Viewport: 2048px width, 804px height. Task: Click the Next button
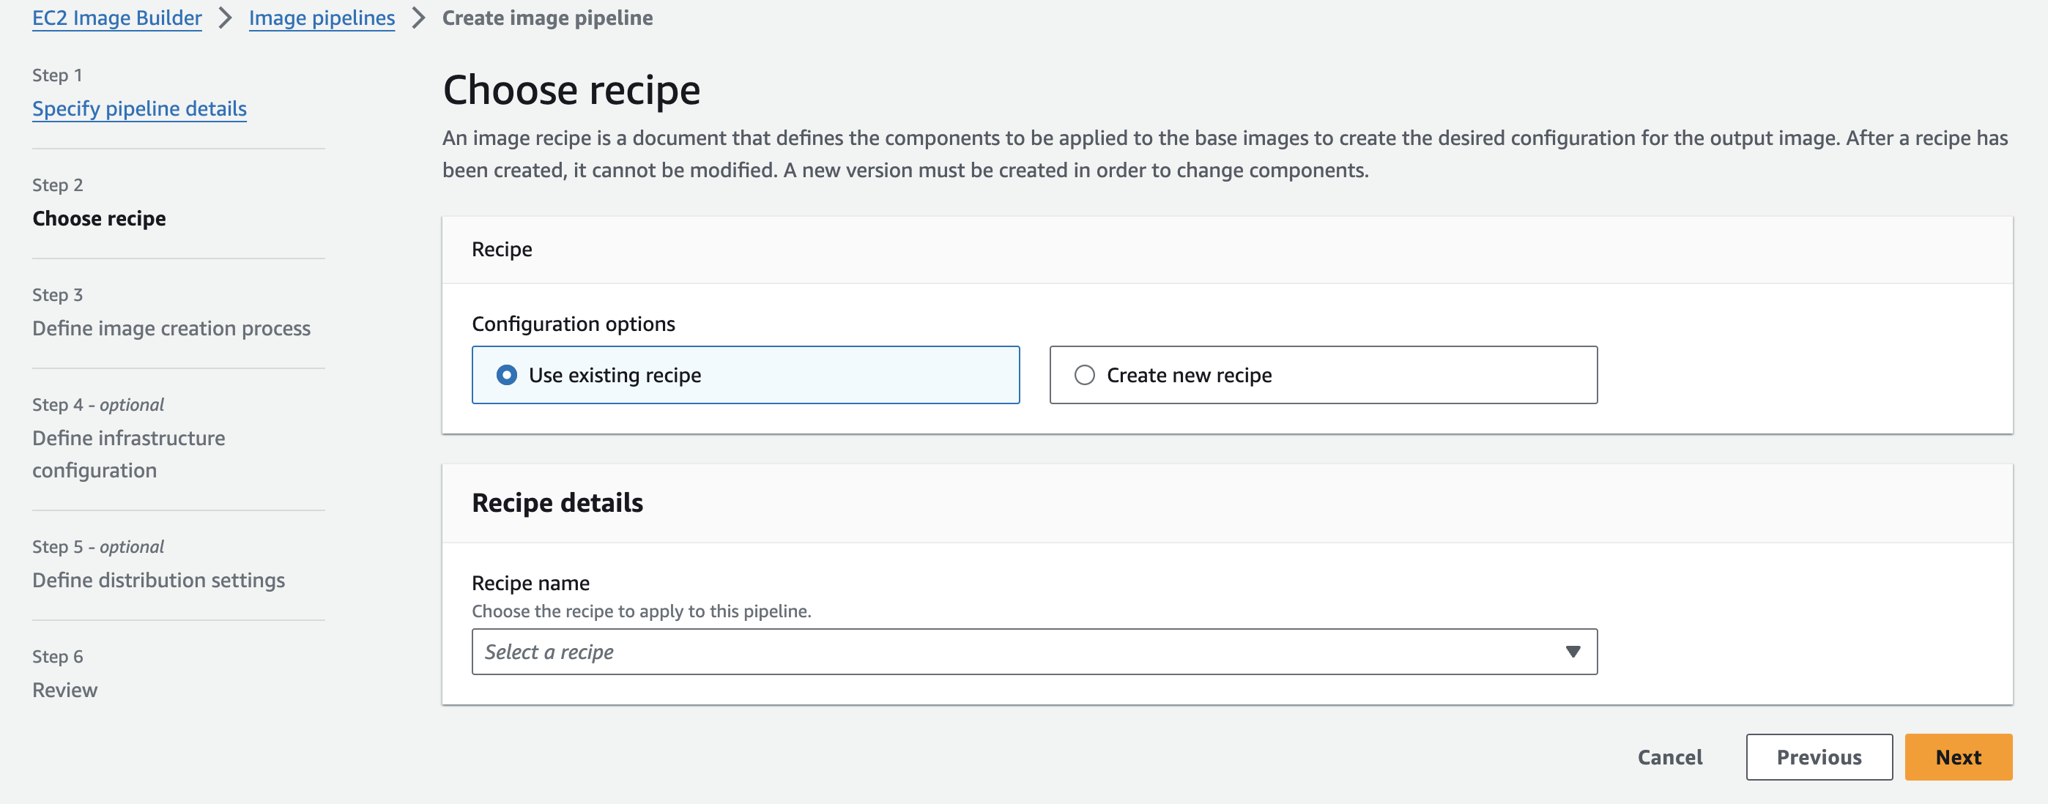coord(1957,757)
